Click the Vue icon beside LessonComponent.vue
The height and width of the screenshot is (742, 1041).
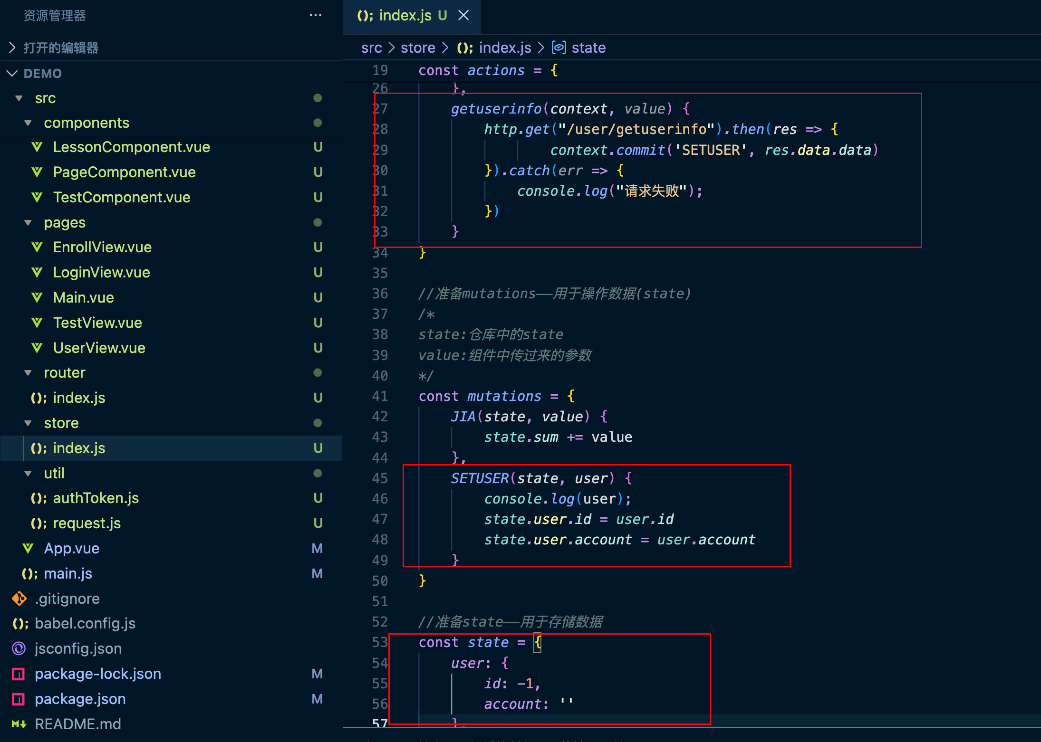[37, 147]
